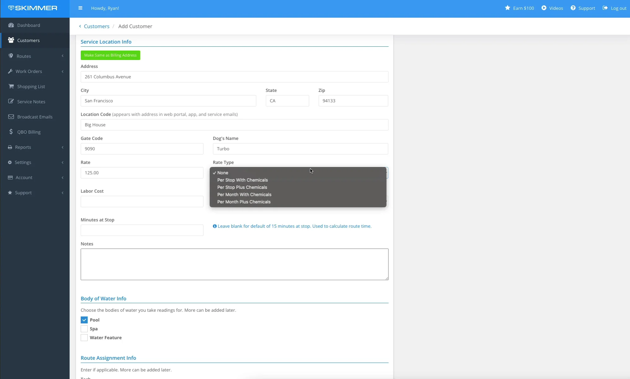
Task: Click the Shopping List cart icon
Action: 11,87
